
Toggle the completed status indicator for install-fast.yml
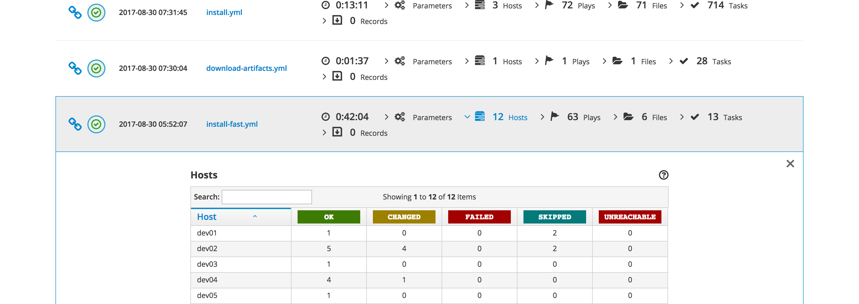96,124
